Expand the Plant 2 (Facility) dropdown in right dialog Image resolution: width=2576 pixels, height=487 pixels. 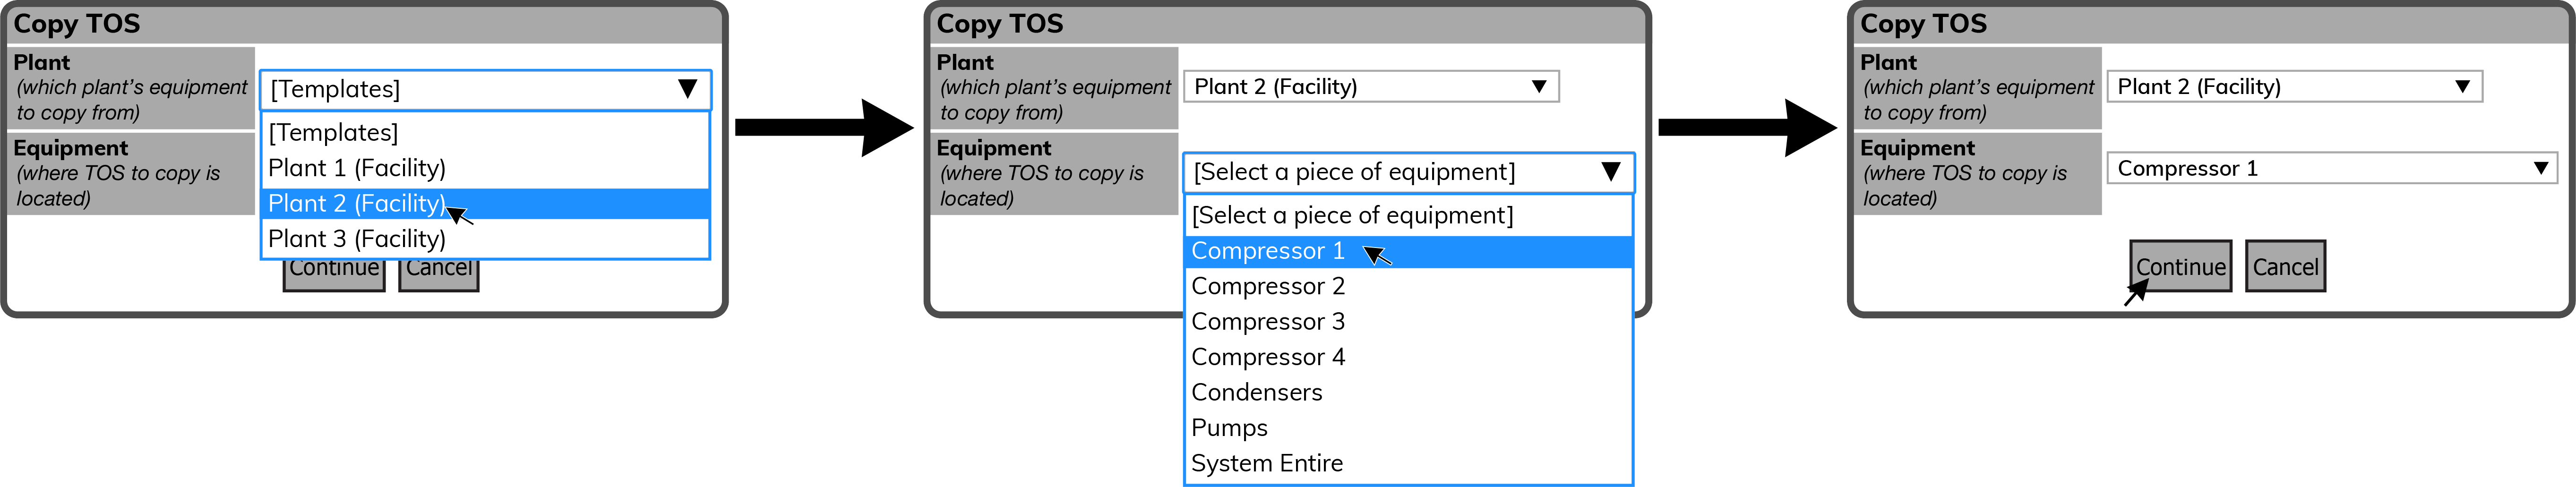(x=2294, y=87)
